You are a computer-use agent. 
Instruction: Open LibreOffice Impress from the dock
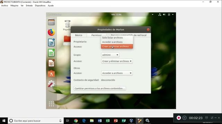(x=51, y=63)
